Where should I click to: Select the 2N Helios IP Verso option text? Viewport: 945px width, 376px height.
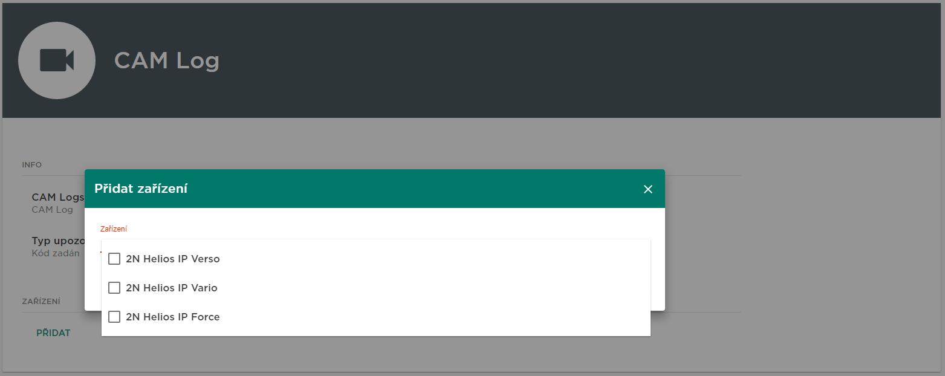[x=173, y=259]
